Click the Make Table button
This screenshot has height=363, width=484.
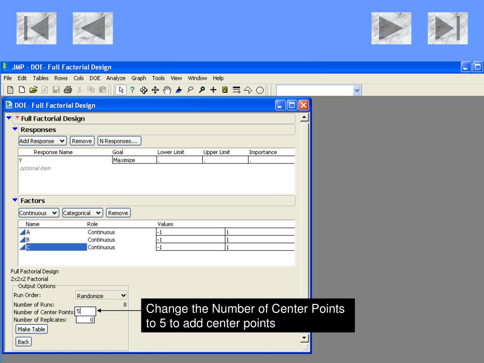tap(32, 329)
